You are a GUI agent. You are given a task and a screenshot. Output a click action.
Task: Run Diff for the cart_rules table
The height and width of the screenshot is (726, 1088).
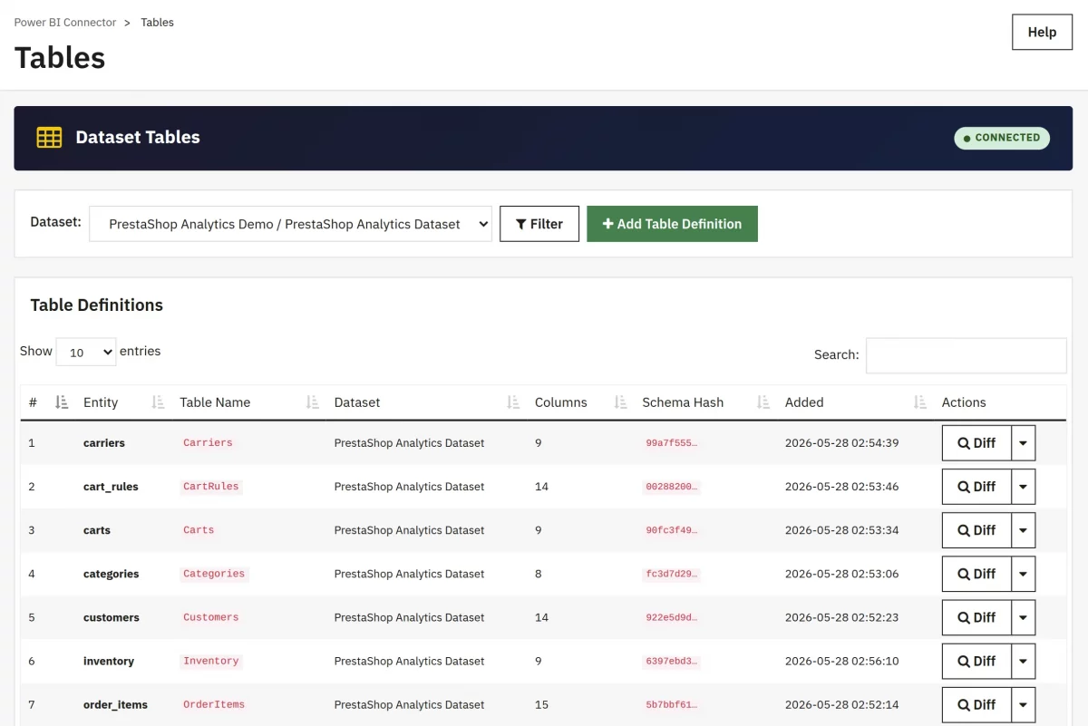point(976,487)
